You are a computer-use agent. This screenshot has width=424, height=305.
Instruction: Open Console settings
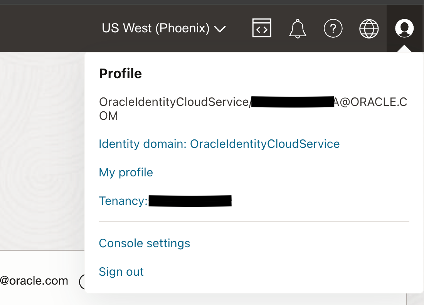coord(145,243)
